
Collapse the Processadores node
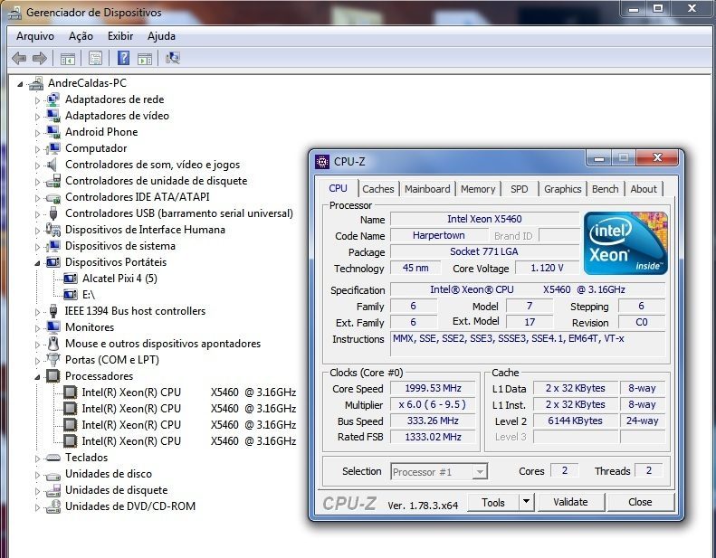pyautogui.click(x=37, y=377)
